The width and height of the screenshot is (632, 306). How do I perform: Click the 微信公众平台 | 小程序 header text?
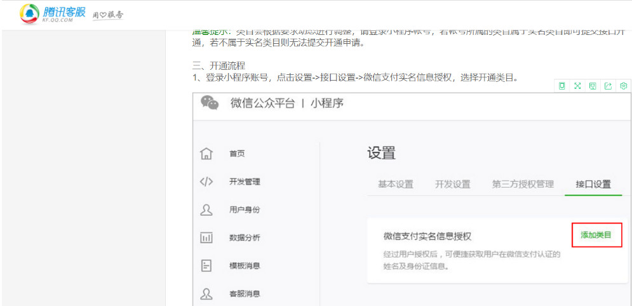tap(286, 103)
